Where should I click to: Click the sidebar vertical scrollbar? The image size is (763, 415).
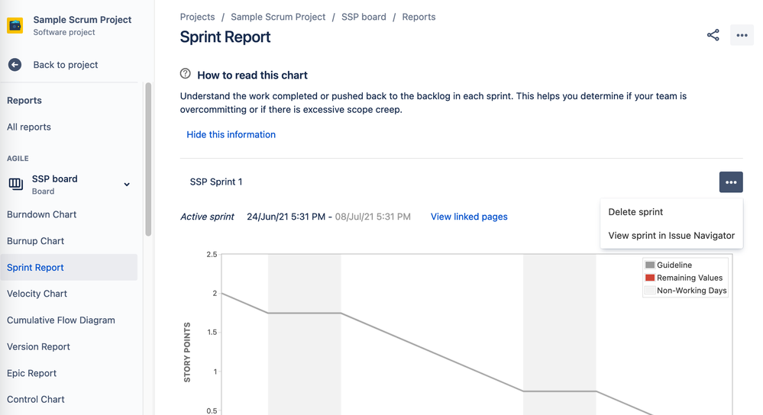coord(148,159)
